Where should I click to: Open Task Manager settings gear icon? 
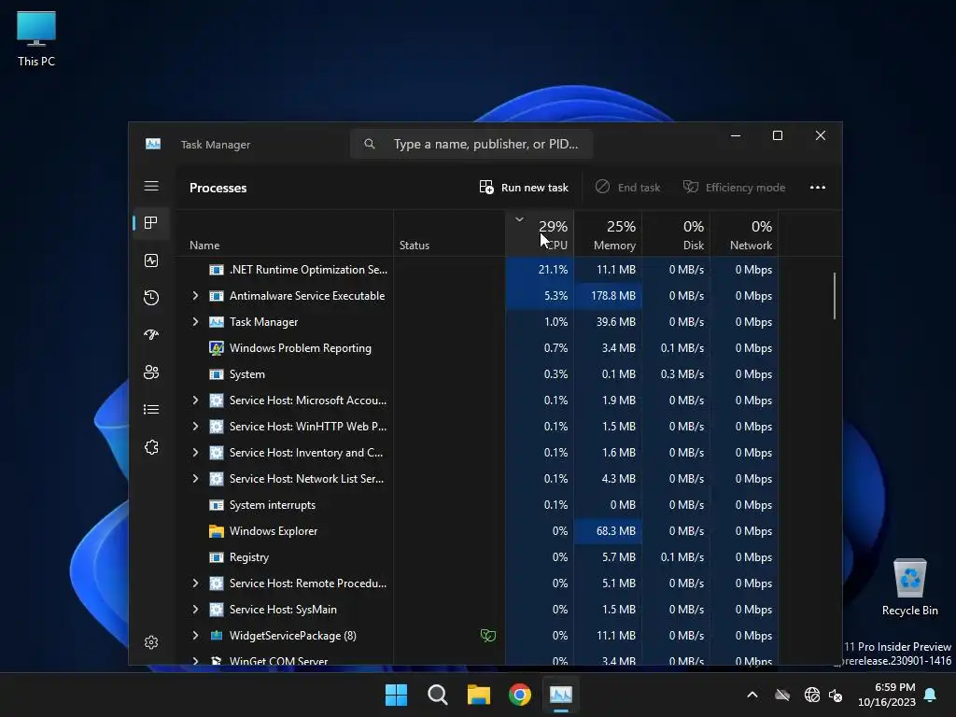151,642
